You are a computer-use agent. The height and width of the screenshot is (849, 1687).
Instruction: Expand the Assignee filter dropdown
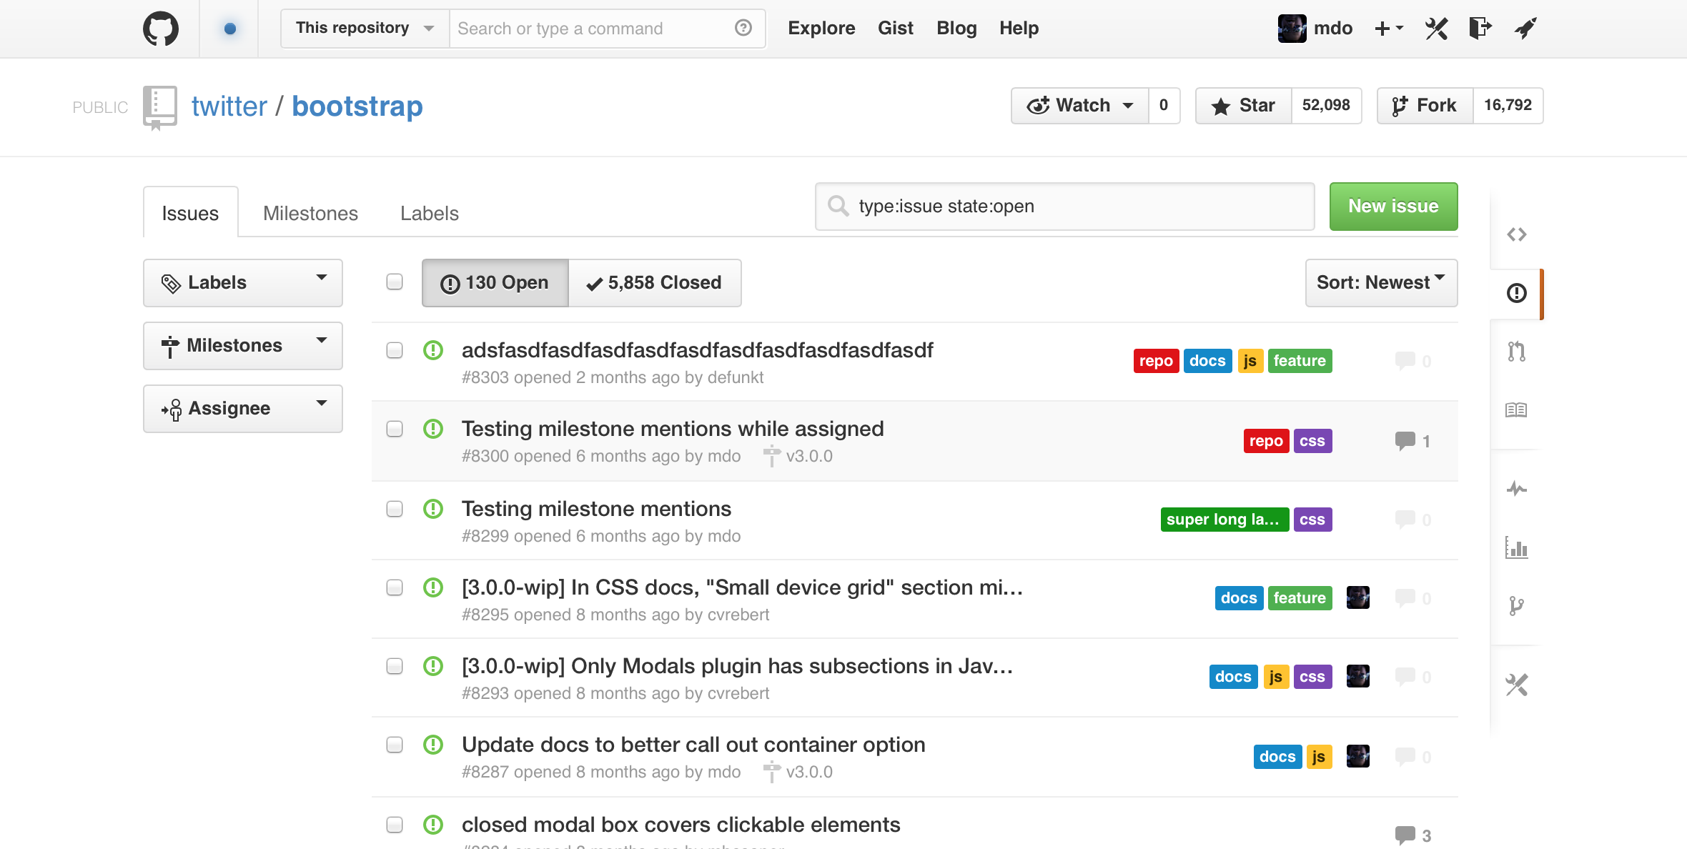[243, 409]
